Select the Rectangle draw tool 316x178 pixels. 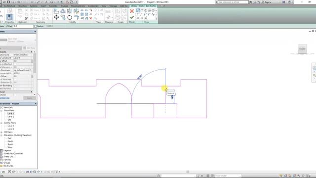coord(142,10)
